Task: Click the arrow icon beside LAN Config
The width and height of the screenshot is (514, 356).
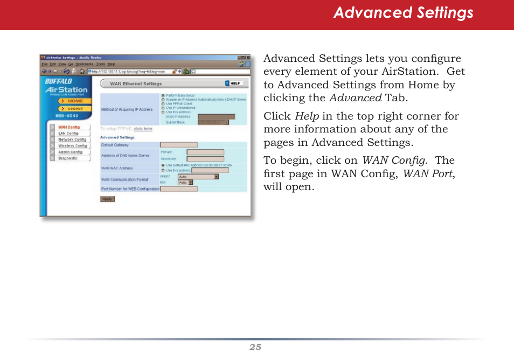Action: pos(52,134)
